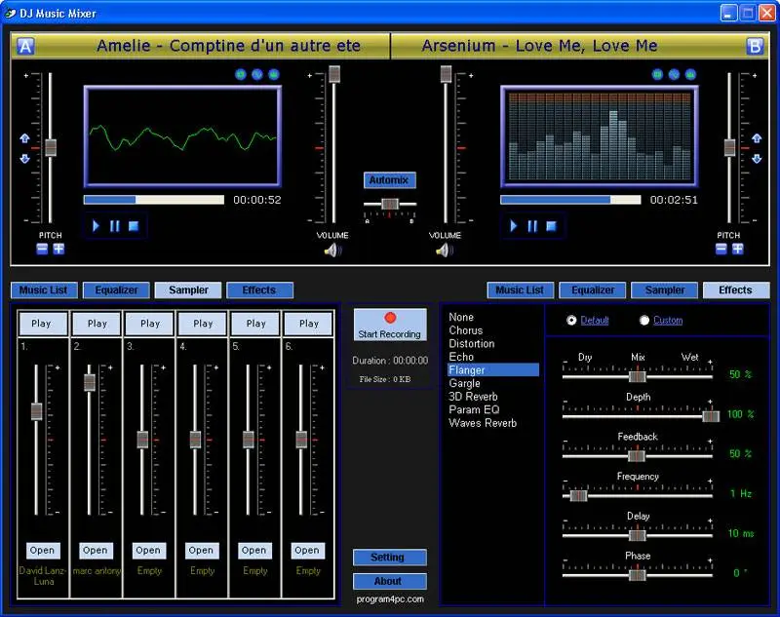Image resolution: width=780 pixels, height=617 pixels.
Task: Switch to deck B Effects tab
Action: click(736, 289)
